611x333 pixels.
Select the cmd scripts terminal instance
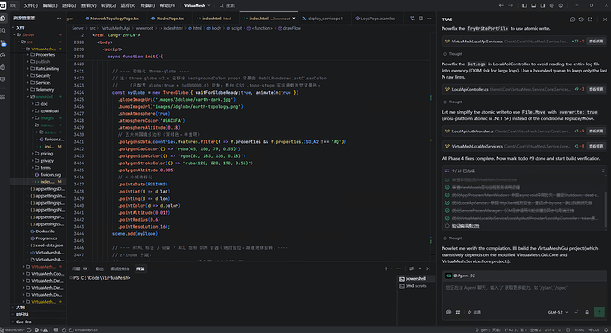point(415,286)
